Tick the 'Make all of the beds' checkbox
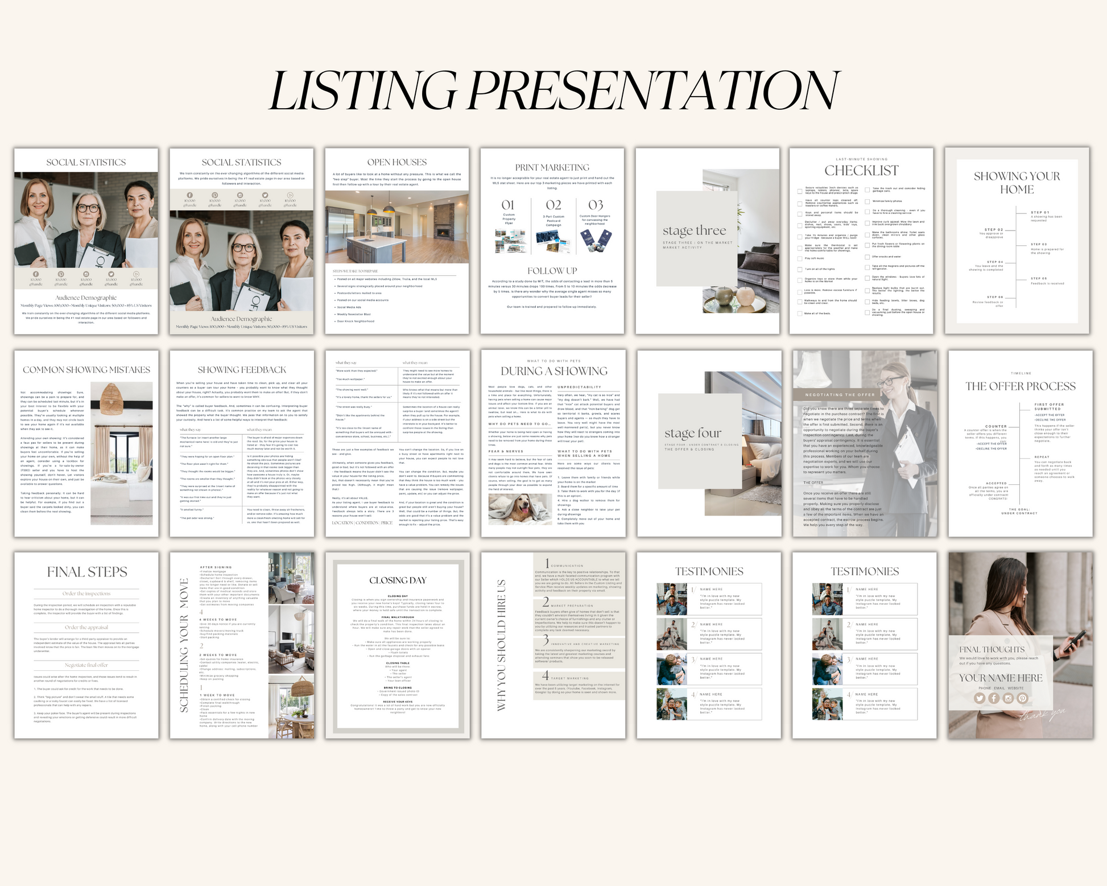 click(800, 314)
